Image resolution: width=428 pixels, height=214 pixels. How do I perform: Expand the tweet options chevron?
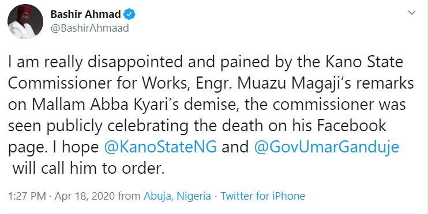pos(412,13)
